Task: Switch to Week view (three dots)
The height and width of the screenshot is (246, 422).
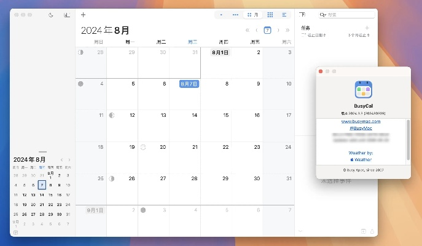Action: point(235,15)
